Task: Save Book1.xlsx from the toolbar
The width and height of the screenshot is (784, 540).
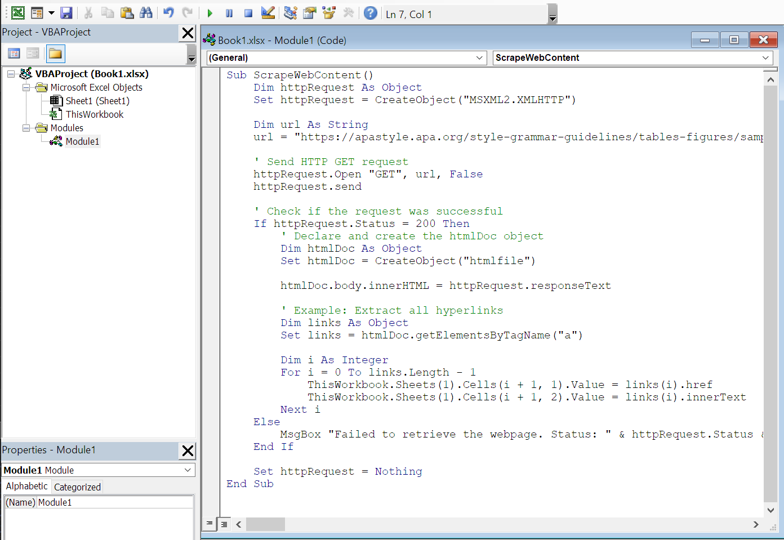Action: tap(66, 12)
